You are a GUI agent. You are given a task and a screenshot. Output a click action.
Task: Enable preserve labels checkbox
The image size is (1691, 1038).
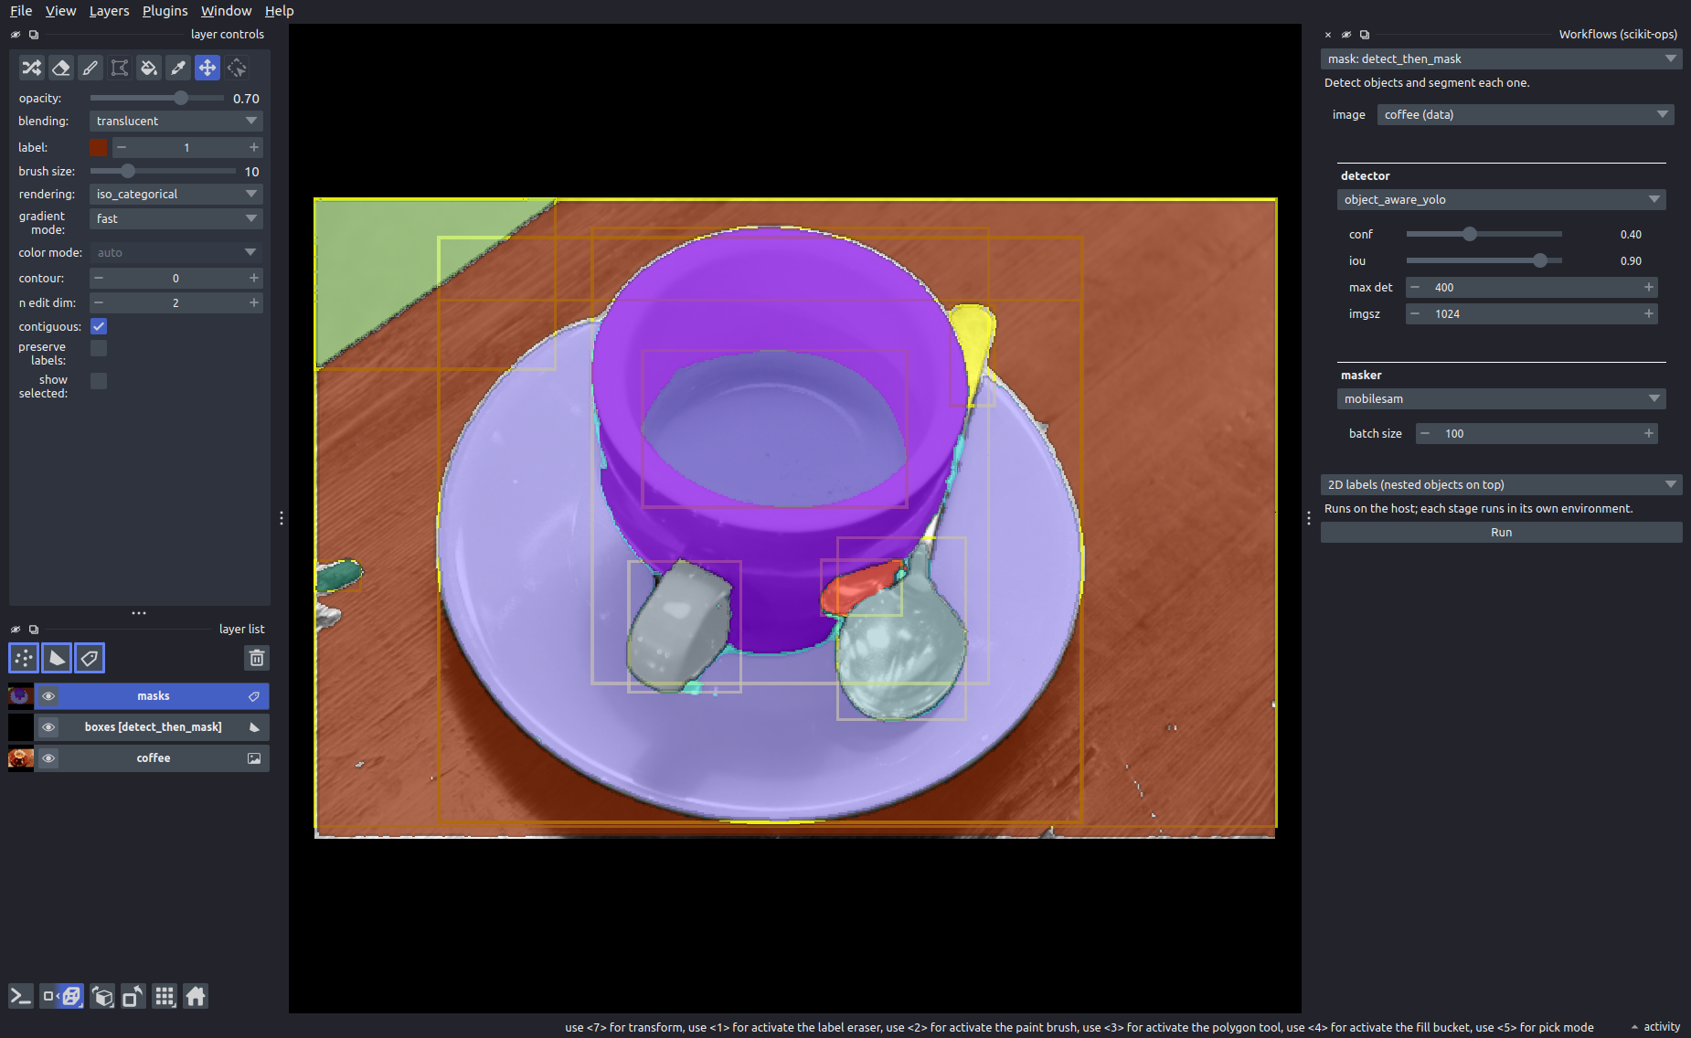[x=99, y=348]
